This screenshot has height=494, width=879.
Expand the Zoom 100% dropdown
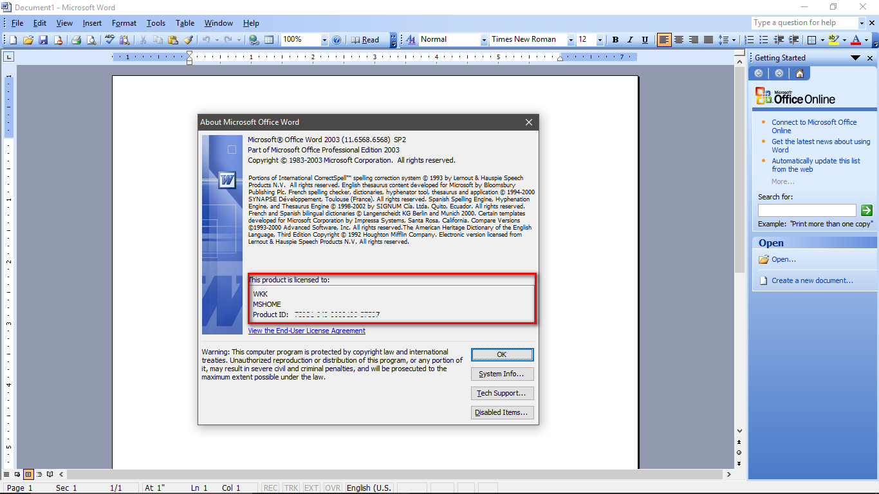[x=324, y=40]
